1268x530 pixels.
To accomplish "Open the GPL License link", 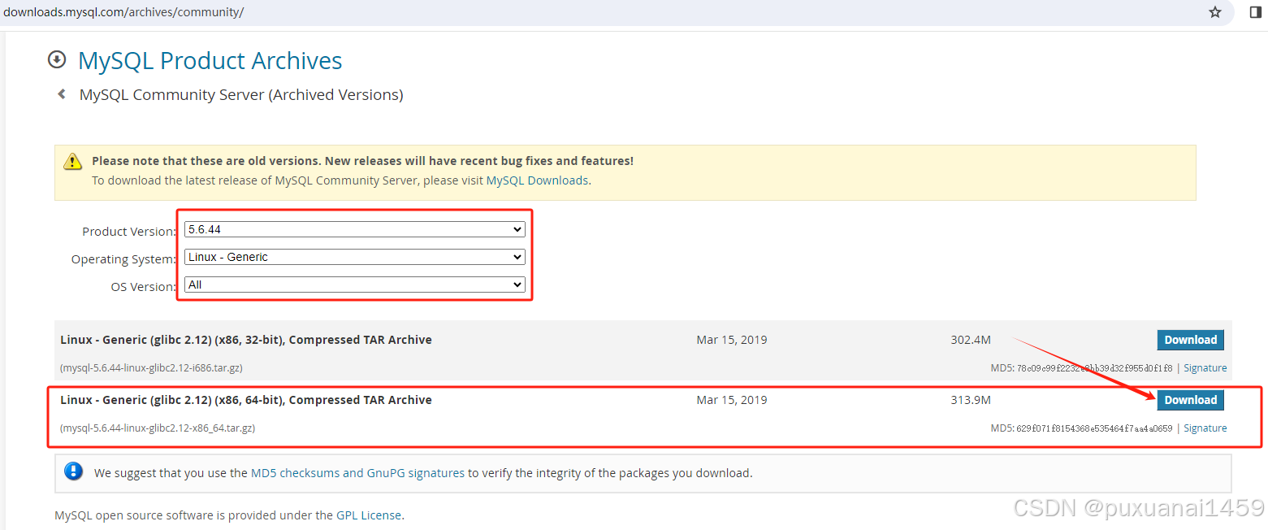I will [x=369, y=515].
